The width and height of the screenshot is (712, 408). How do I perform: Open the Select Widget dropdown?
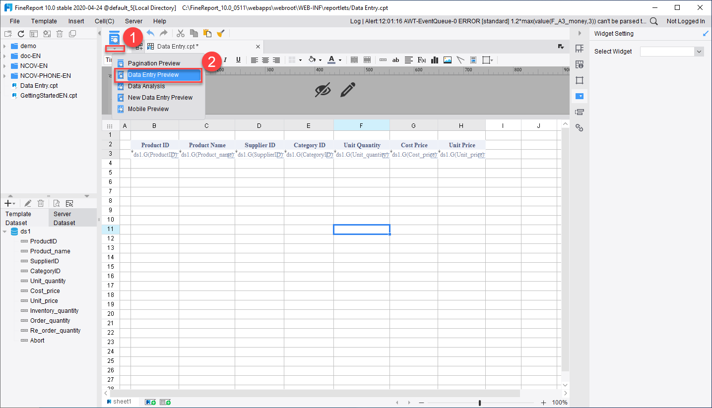699,51
